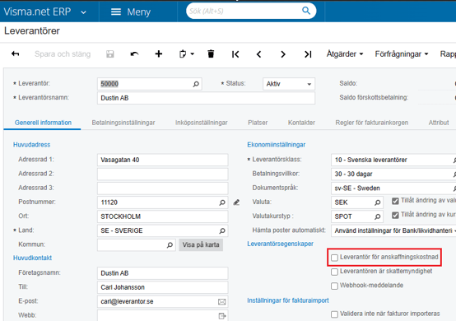Click the clipboard copy-paste icon
Image resolution: width=456 pixels, height=321 pixels.
[183, 53]
